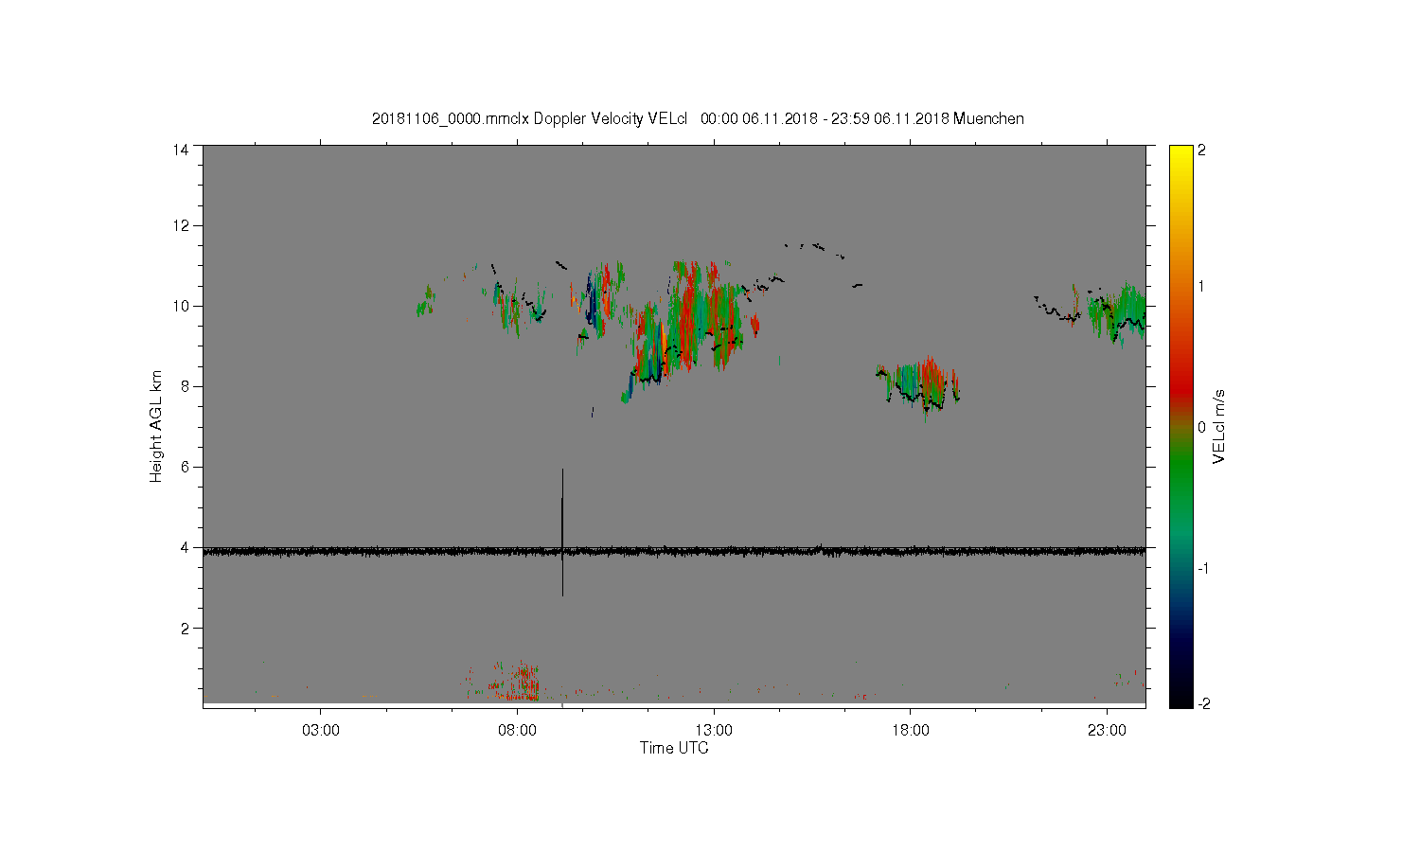The width and height of the screenshot is (1420, 852).
Task: Click the height tick label 12
Action: point(181,225)
